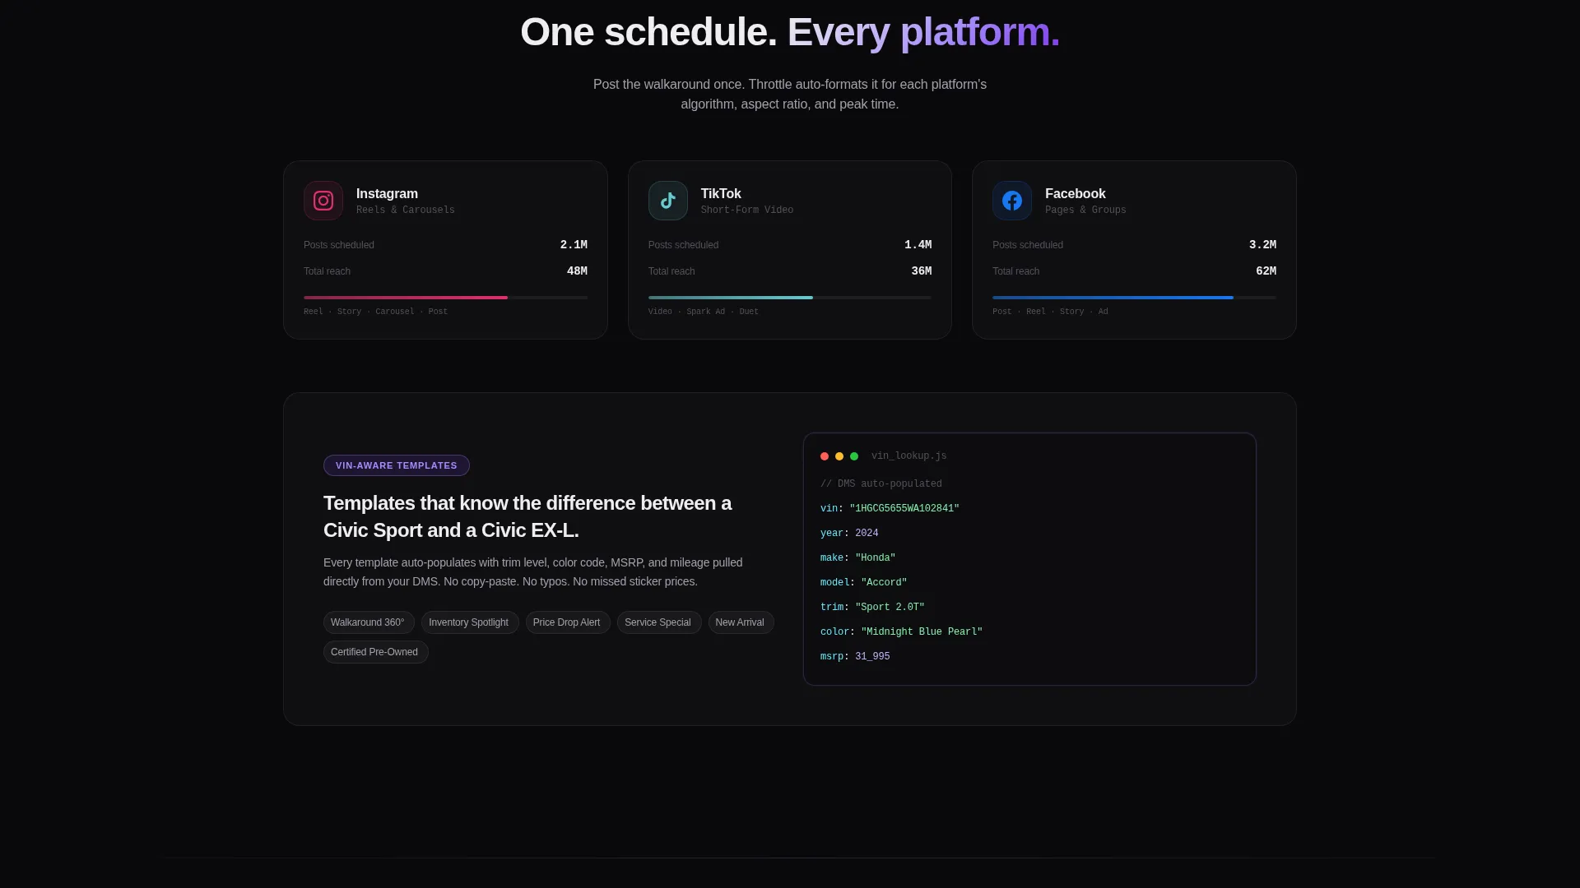1580x888 pixels.
Task: Click the Instagram logo icon
Action: click(x=323, y=201)
